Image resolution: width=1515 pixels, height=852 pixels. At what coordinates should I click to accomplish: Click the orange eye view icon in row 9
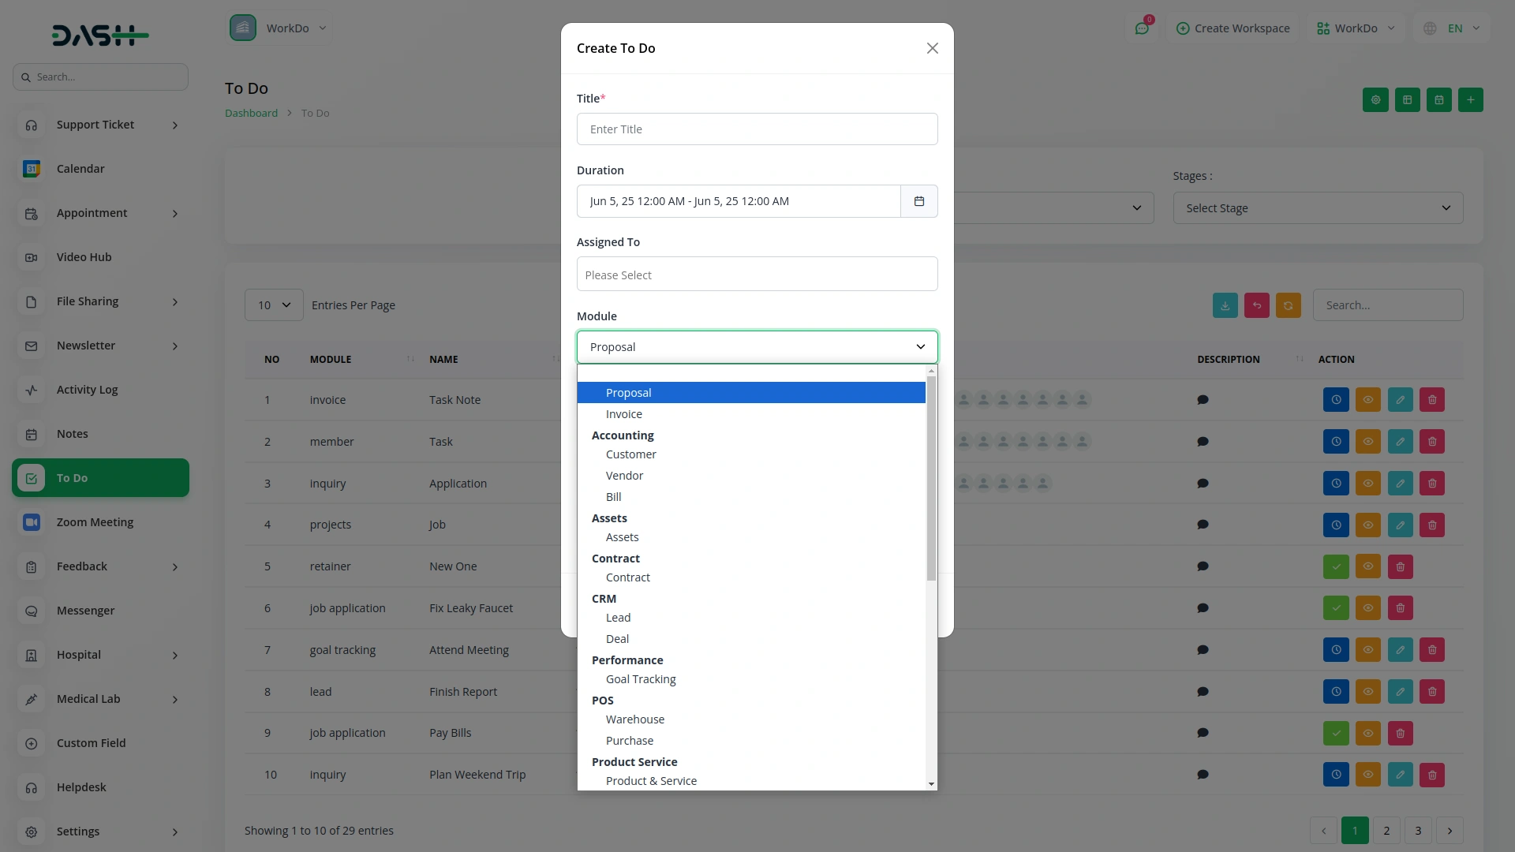(x=1368, y=734)
